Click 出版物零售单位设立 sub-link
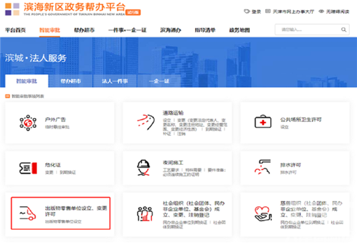Image resolution: width=357 pixels, height=243 pixels. coord(63,222)
